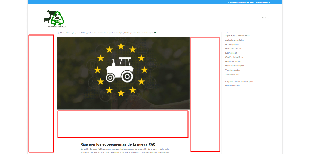Screen dimensions: 309x154
Task: Open the Agenda 2030 category in post meta
Action: [79, 33]
